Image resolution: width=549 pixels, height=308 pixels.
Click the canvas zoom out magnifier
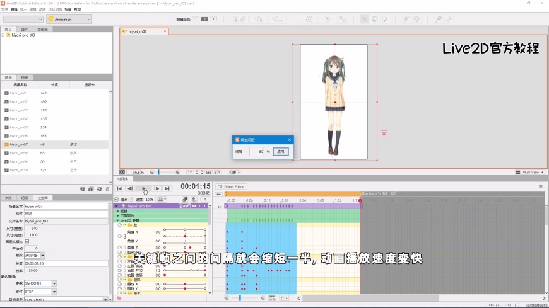pyautogui.click(x=151, y=173)
